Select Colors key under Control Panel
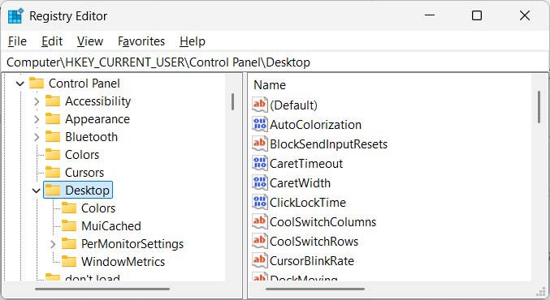550x300 pixels. (82, 155)
